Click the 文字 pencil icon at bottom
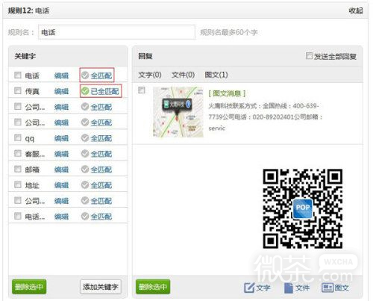 [x=249, y=288]
